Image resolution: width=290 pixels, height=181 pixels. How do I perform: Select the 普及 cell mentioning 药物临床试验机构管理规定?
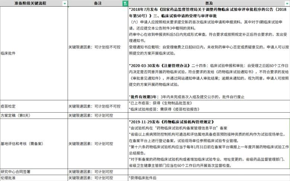[208, 143]
